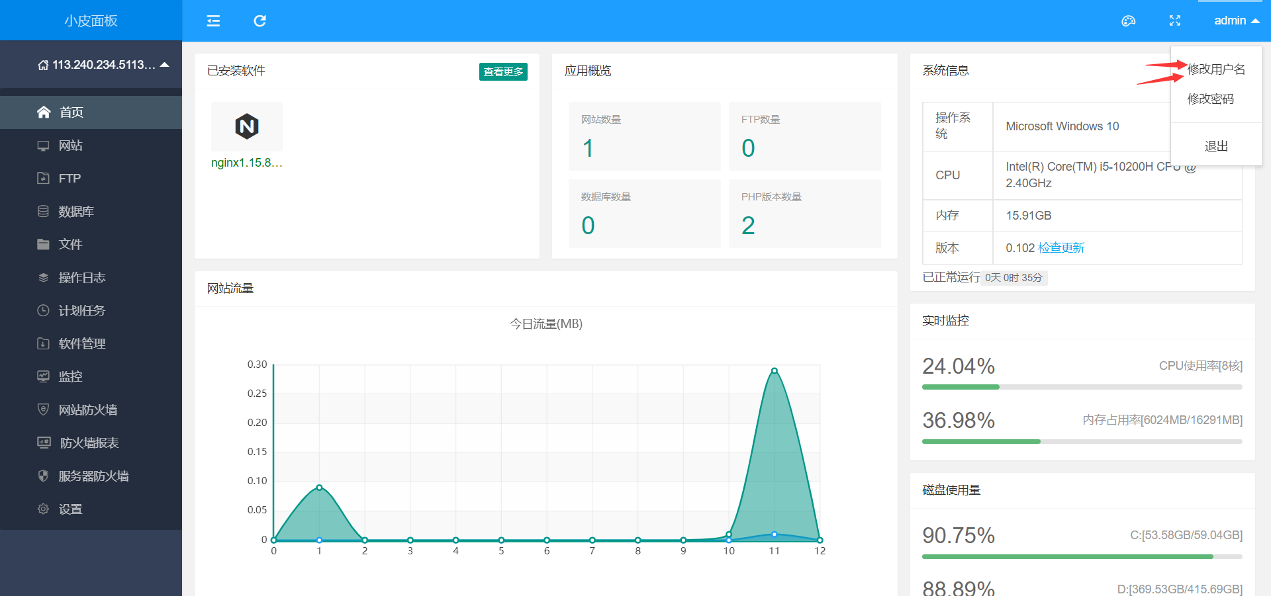Click the 计划任务 clock icon
The height and width of the screenshot is (596, 1271).
[x=43, y=310]
